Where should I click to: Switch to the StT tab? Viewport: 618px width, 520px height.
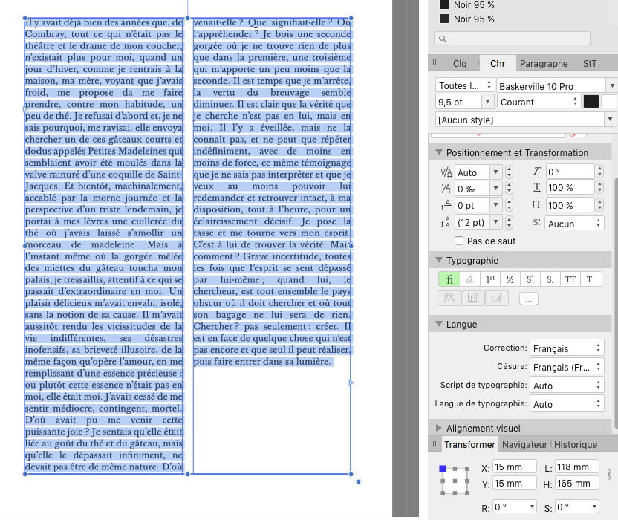(590, 63)
